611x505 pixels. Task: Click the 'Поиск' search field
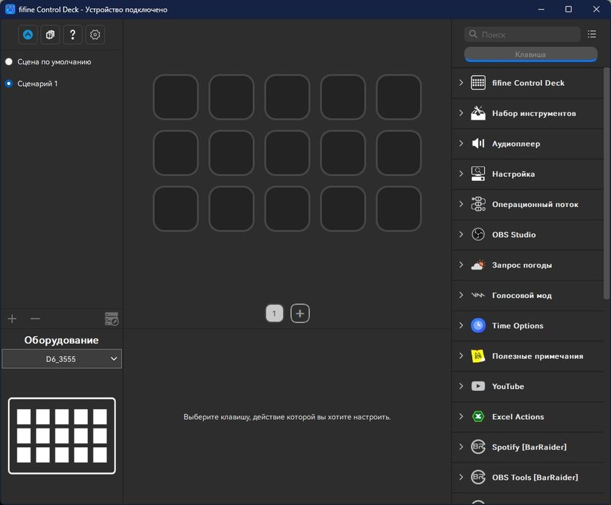pyautogui.click(x=530, y=35)
